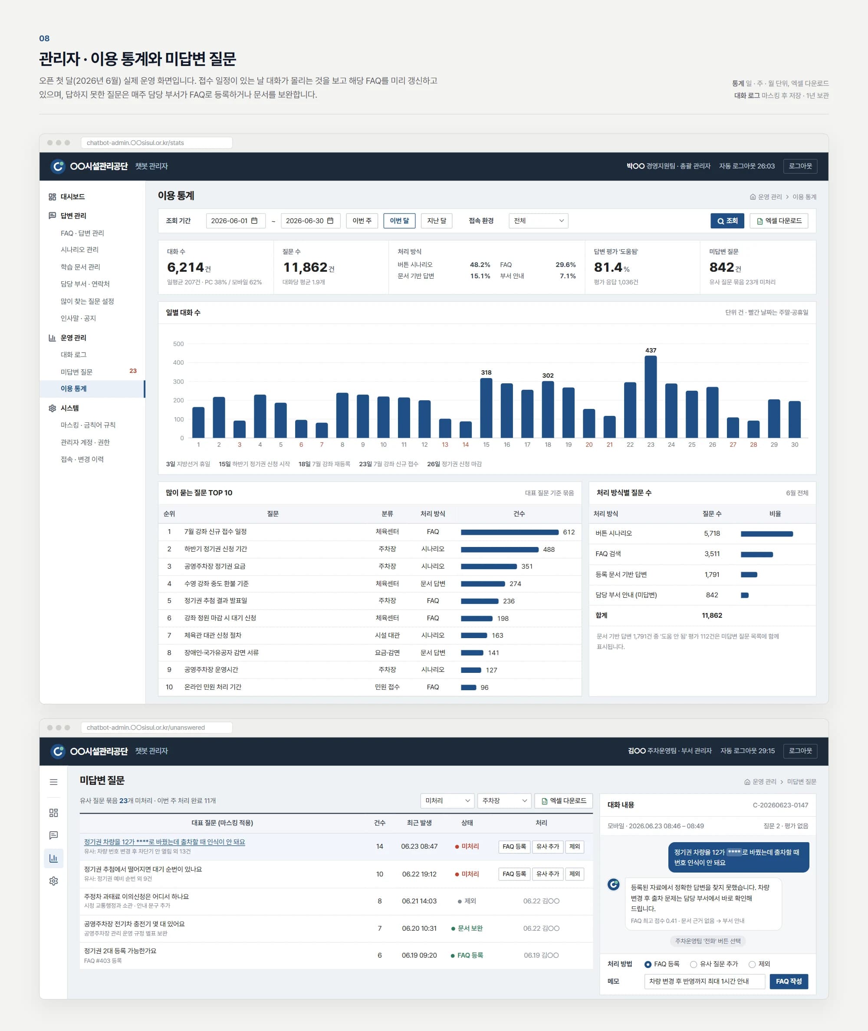Click the 조회 search button
Viewport: 868px width, 1031px height.
coord(727,221)
